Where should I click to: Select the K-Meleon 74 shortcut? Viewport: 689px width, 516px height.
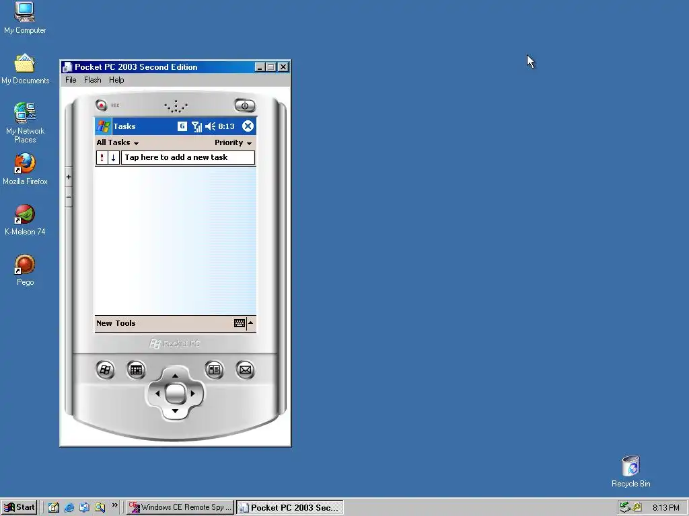[25, 220]
